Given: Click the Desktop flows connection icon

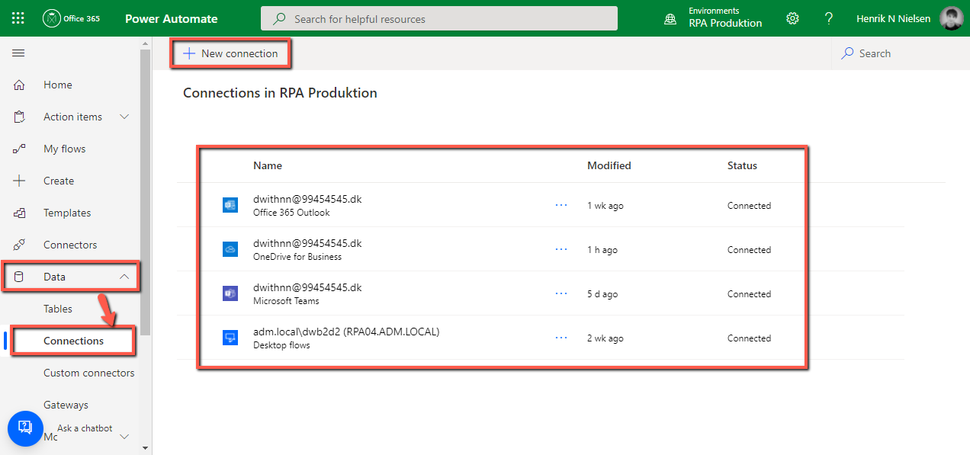Looking at the screenshot, I should click(230, 338).
